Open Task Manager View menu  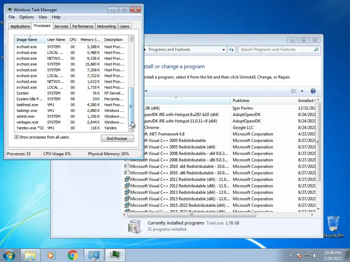[x=43, y=17]
